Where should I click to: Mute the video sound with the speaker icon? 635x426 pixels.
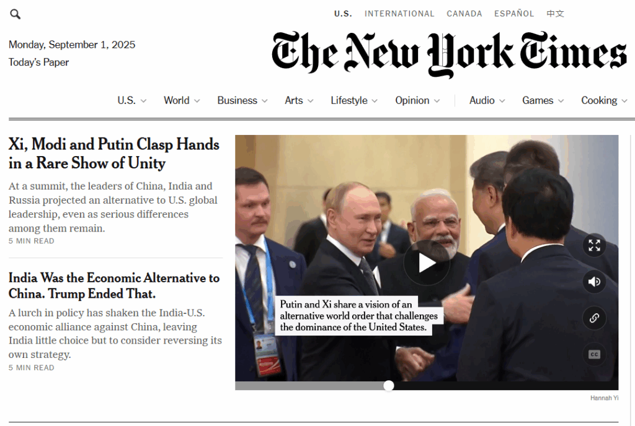[594, 282]
